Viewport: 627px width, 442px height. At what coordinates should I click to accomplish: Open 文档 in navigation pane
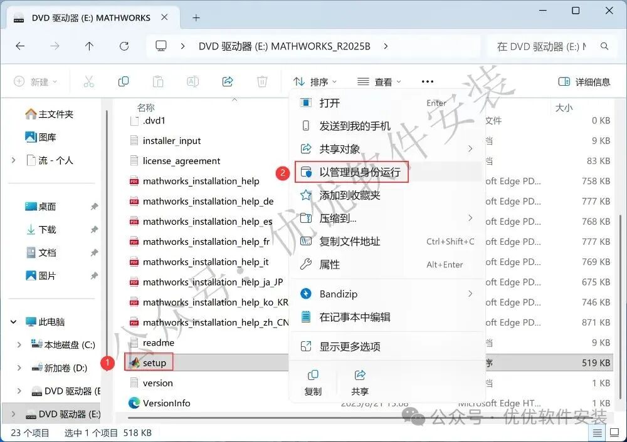[x=40, y=253]
